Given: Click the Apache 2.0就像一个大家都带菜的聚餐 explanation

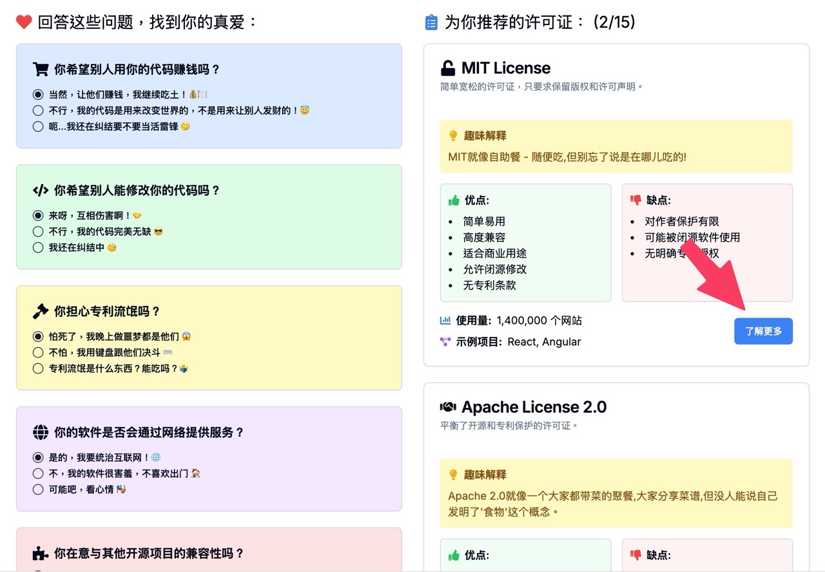Looking at the screenshot, I should click(613, 504).
